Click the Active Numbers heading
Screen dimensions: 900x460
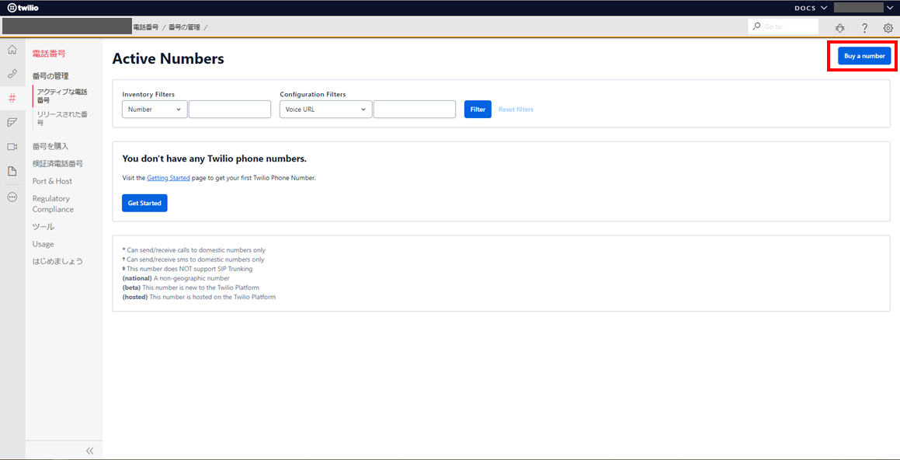169,58
